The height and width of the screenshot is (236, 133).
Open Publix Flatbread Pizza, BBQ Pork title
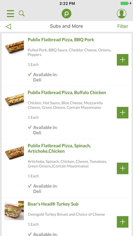[x=61, y=40]
